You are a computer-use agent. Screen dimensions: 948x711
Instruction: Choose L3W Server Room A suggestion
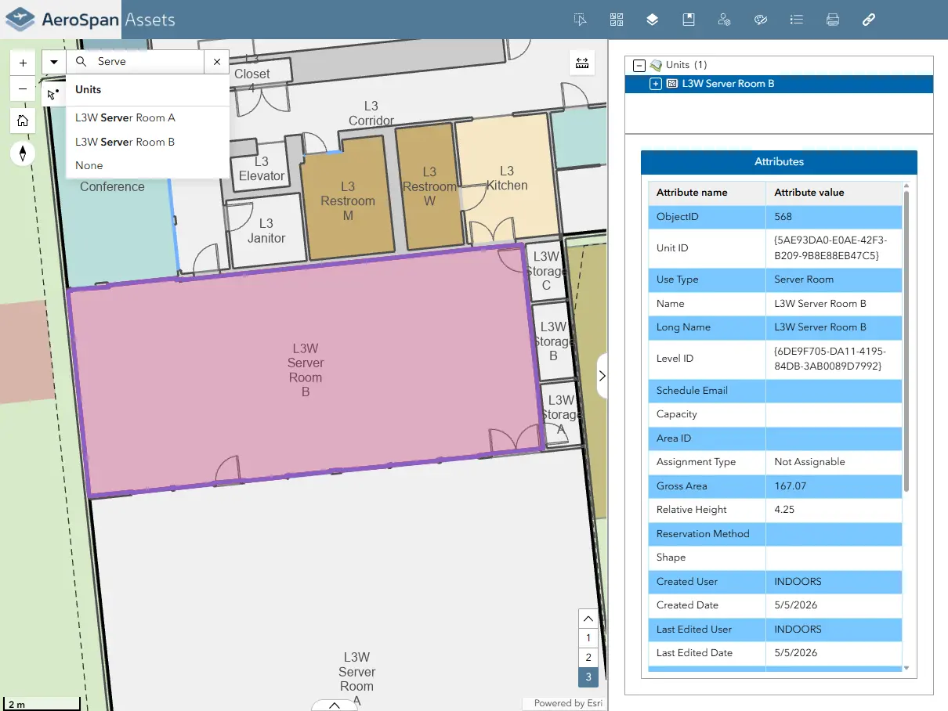147,117
